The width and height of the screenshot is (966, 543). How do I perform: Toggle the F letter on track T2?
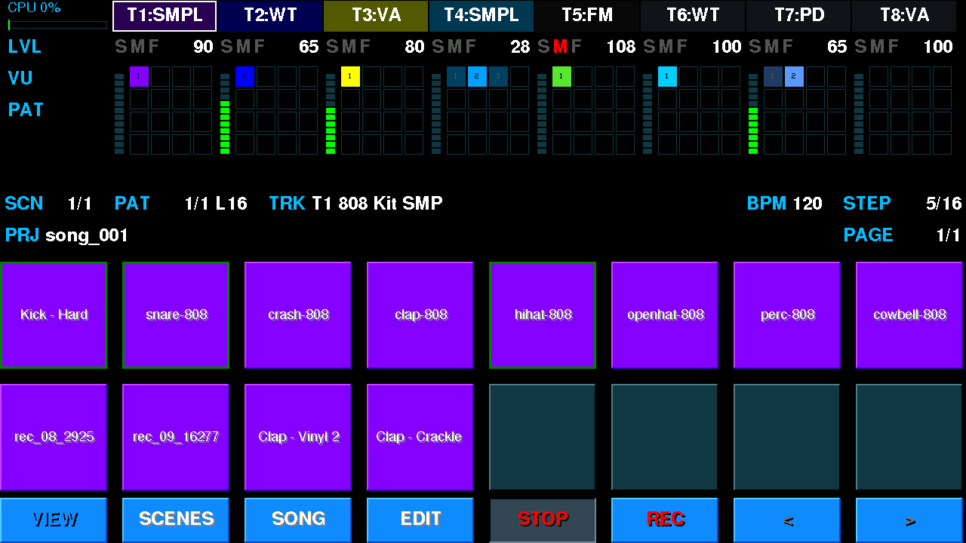[x=260, y=47]
